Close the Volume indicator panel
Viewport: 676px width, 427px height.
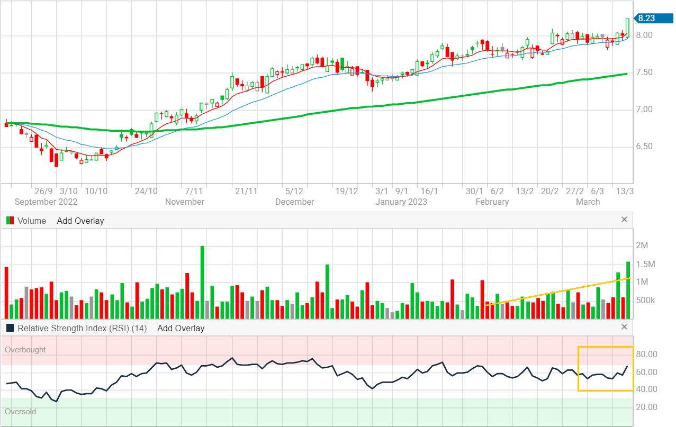[x=624, y=220]
